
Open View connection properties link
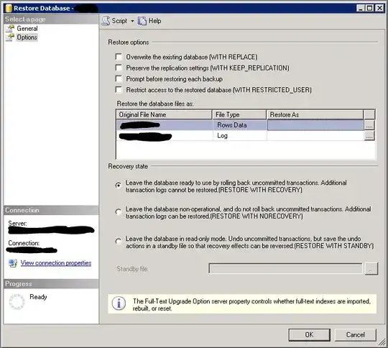tap(56, 262)
